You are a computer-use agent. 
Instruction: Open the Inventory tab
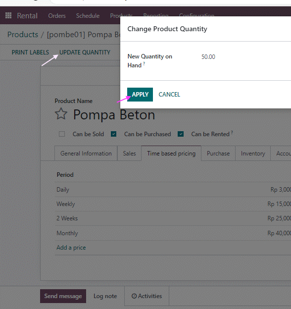click(253, 154)
